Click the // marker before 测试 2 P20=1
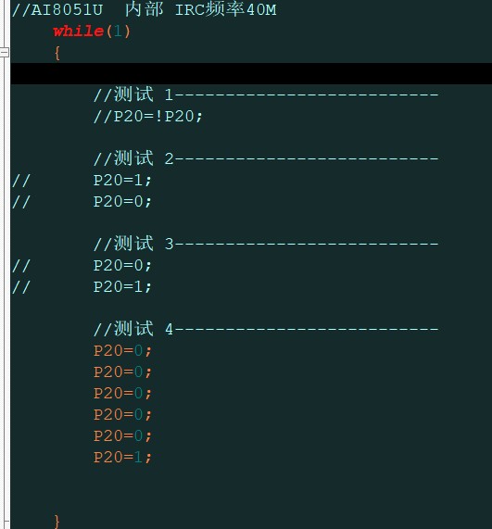This screenshot has width=492, height=529. (x=21, y=181)
